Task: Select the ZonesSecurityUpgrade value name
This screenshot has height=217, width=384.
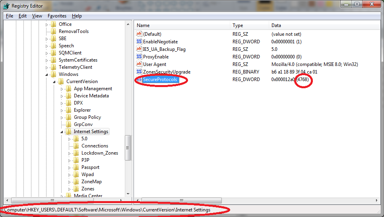Action: click(x=167, y=72)
